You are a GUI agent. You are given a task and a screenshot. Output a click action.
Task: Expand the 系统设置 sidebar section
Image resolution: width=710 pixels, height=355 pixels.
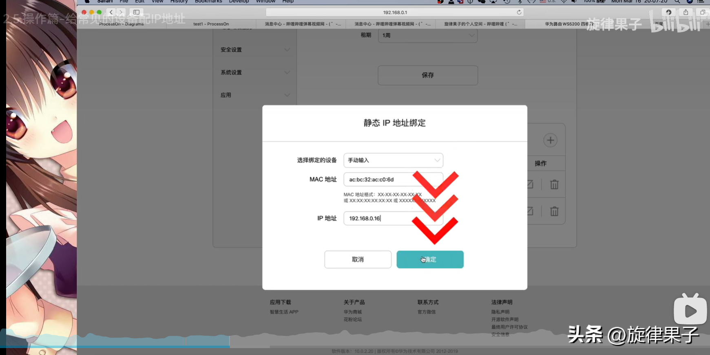tap(255, 72)
